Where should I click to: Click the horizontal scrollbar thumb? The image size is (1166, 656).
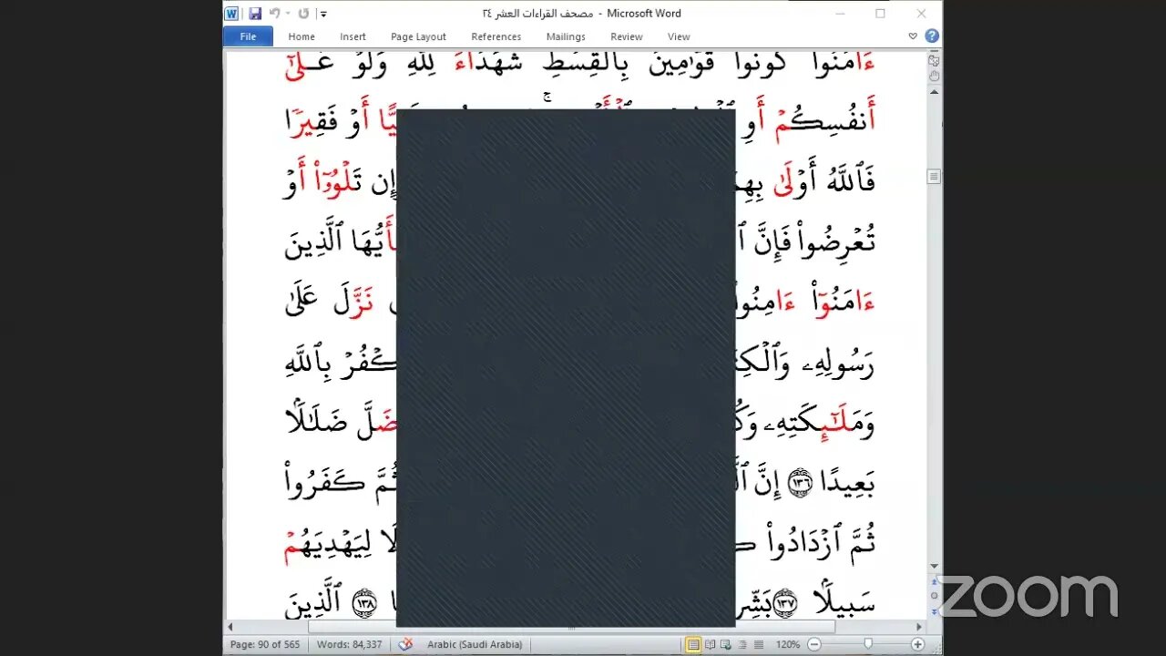click(x=571, y=627)
